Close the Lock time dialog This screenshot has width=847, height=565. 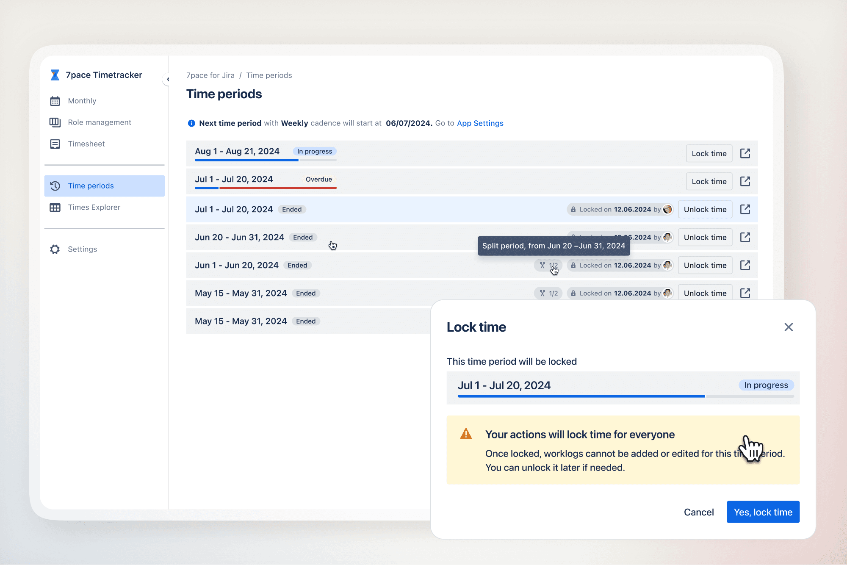coord(788,327)
